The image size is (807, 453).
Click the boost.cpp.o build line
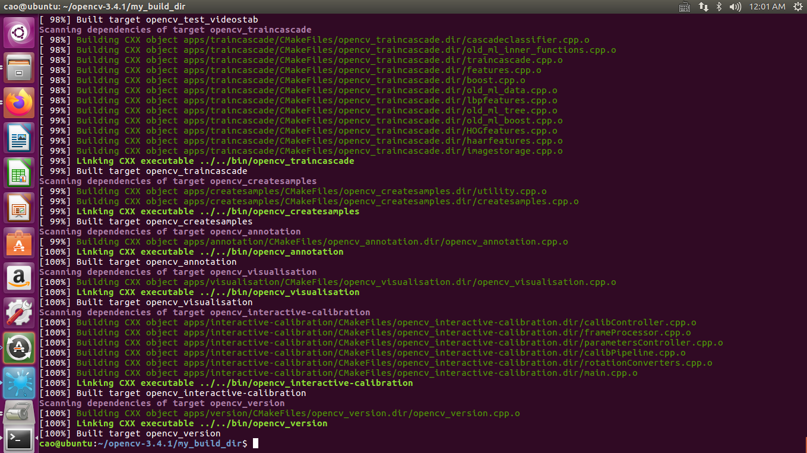coord(282,80)
